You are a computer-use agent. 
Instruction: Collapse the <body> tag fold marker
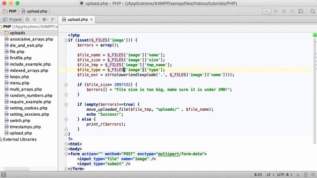(66, 149)
